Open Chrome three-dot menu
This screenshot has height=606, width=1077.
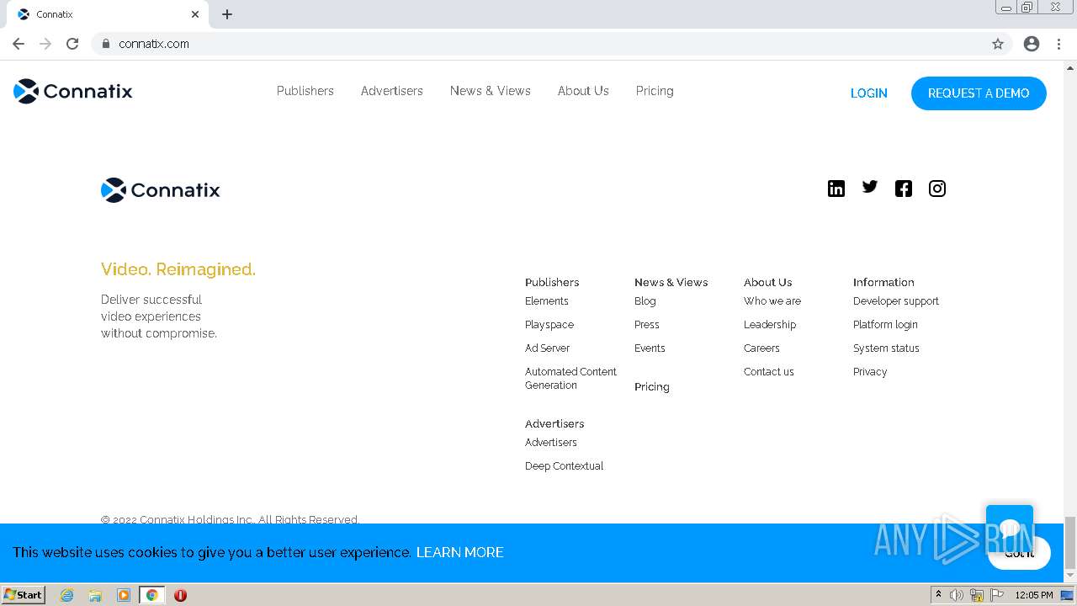coord(1058,44)
